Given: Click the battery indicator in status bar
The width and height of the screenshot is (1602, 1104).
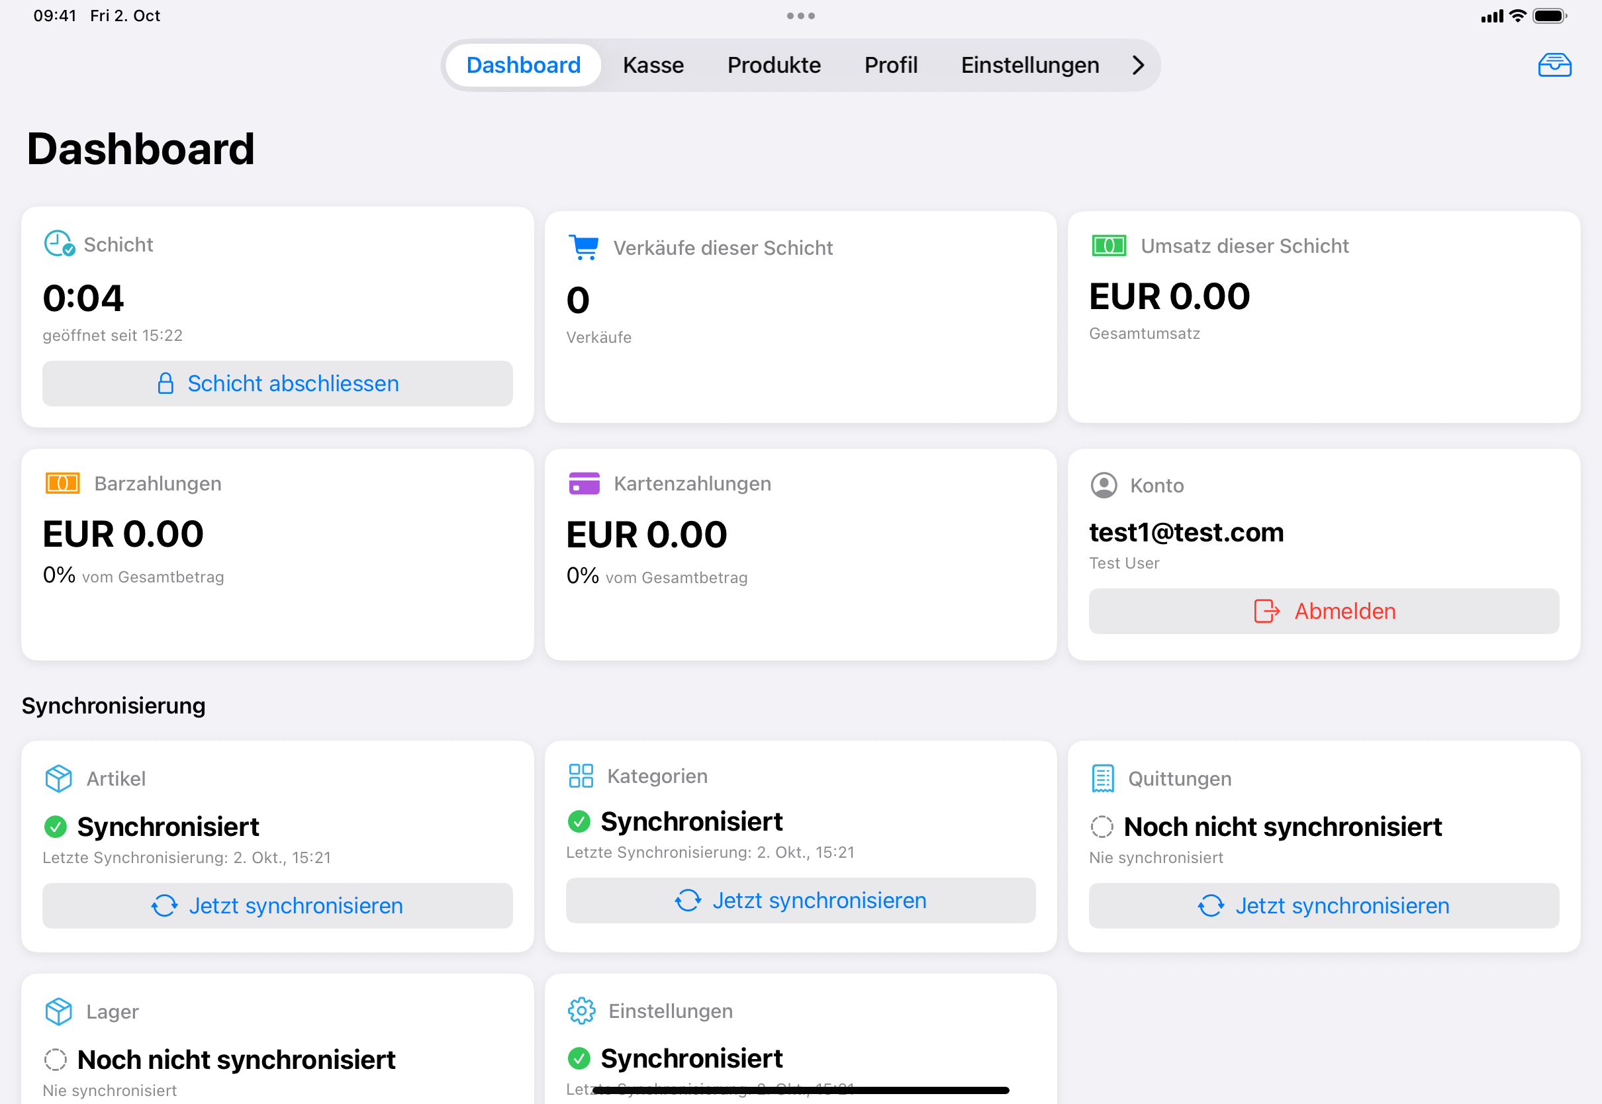Looking at the screenshot, I should 1550,15.
